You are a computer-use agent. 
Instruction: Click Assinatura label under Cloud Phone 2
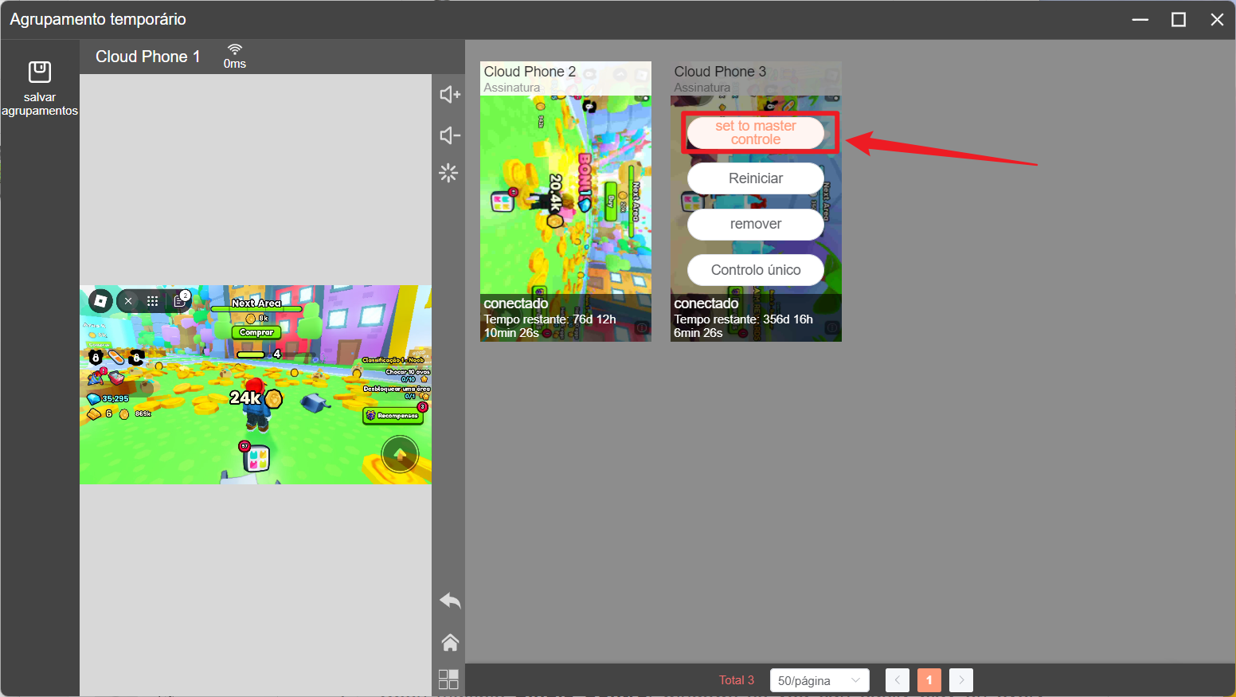tap(512, 88)
